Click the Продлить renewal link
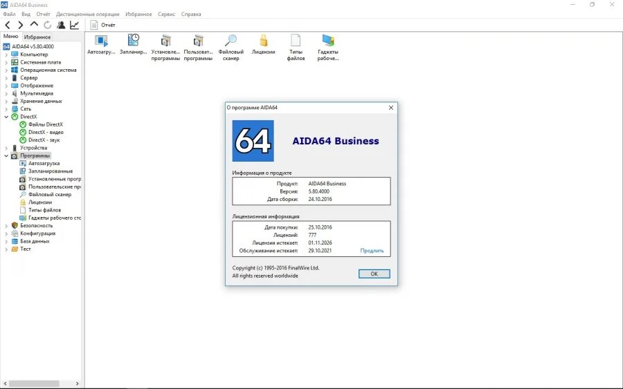This screenshot has height=389, width=623. [x=372, y=251]
